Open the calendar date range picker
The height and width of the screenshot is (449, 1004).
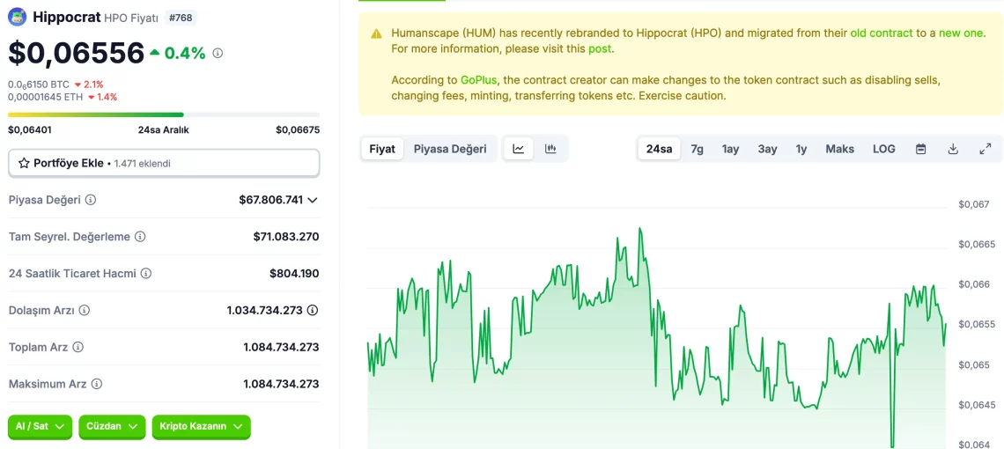tap(920, 149)
